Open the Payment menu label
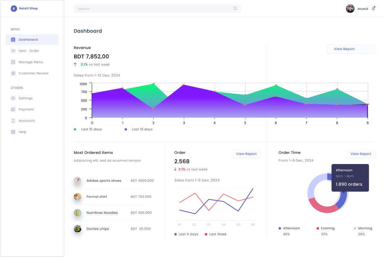Image resolution: width=385 pixels, height=257 pixels. tap(26, 110)
